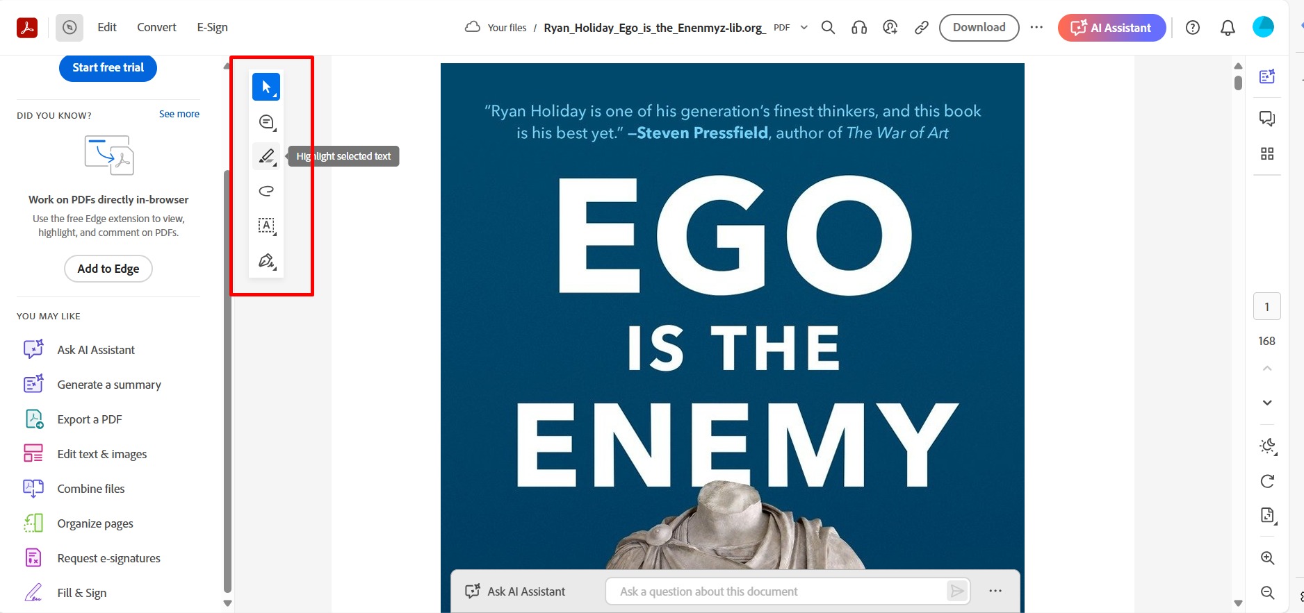1304x613 pixels.
Task: Open the search magnifier icon
Action: 828,28
